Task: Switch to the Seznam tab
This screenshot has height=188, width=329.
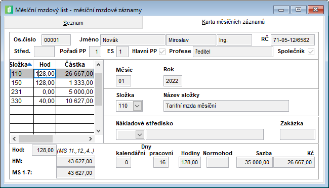Action: pos(73,23)
